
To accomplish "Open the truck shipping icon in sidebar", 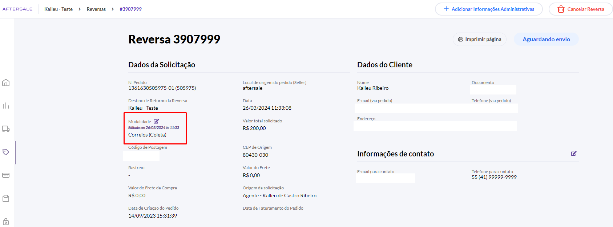I will point(6,129).
